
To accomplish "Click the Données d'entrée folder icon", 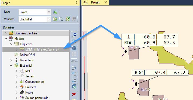I will pos(11,33).
